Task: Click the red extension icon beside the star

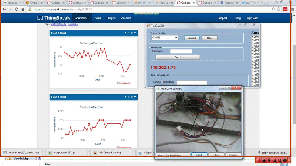Action: 285,9
